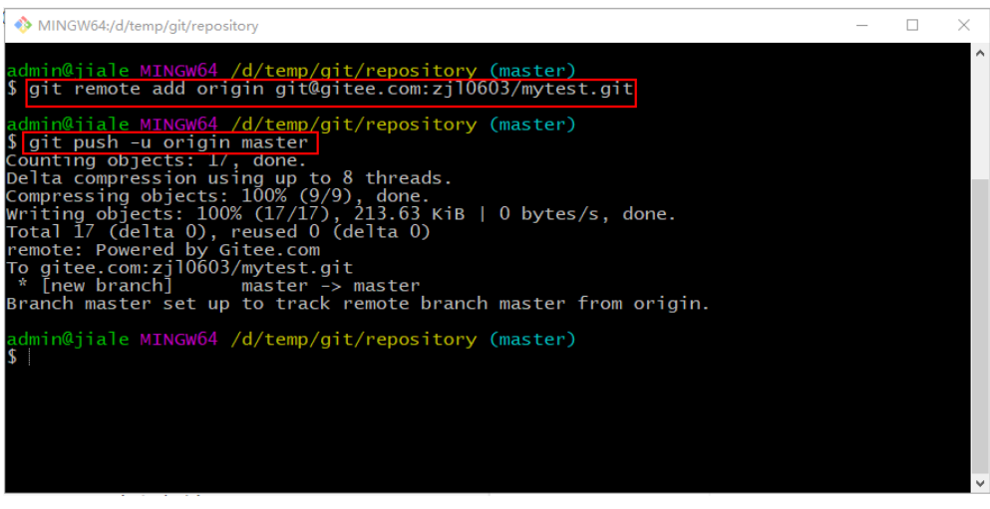Click the 'Writing objects: 100% (17/17)' line
The image size is (990, 509).
[341, 214]
